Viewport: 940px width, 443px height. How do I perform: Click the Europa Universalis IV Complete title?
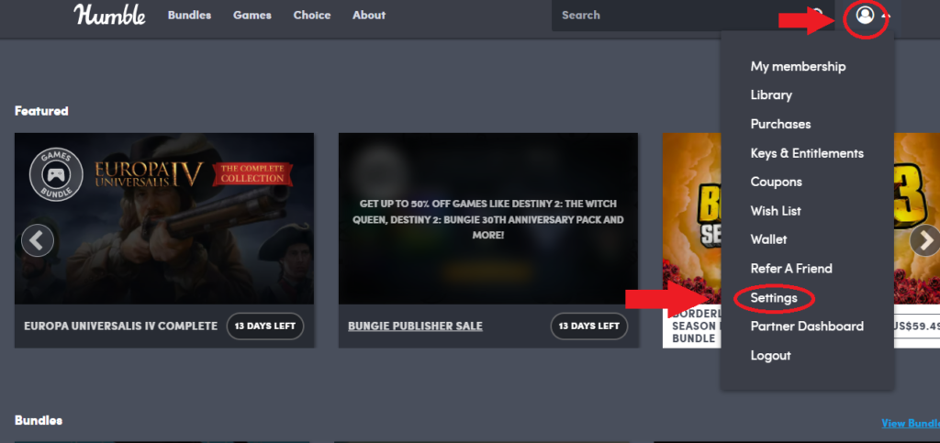[x=120, y=327]
